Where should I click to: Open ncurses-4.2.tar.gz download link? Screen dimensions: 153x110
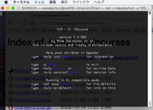(x=33, y=78)
